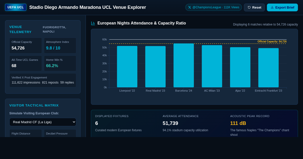Click the Home Win % value 66.2%

[x=52, y=66]
